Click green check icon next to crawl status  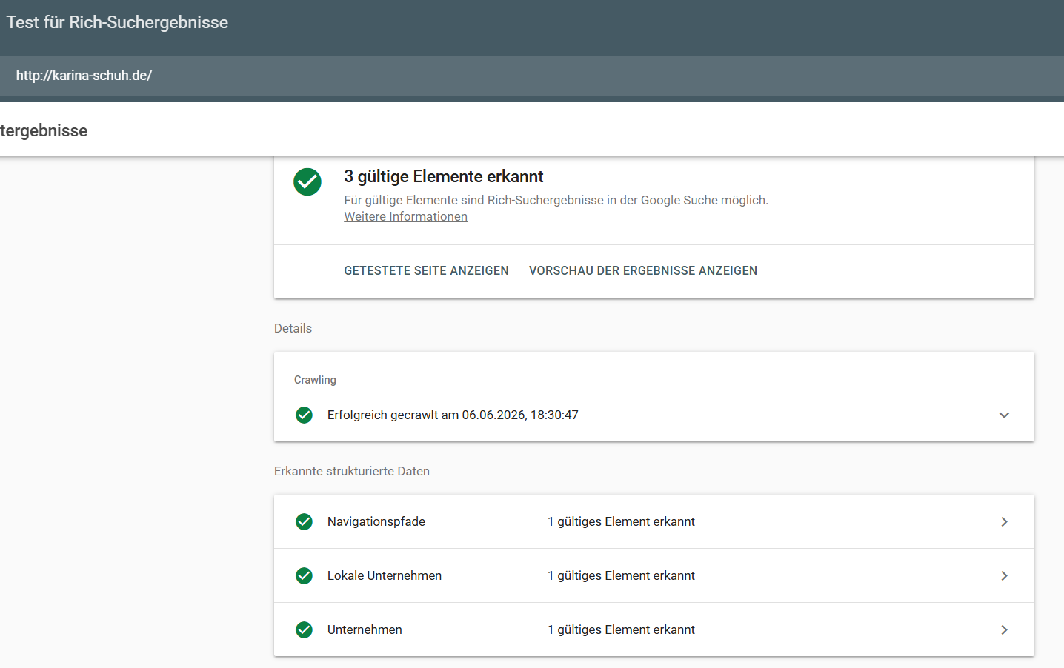pyautogui.click(x=304, y=415)
